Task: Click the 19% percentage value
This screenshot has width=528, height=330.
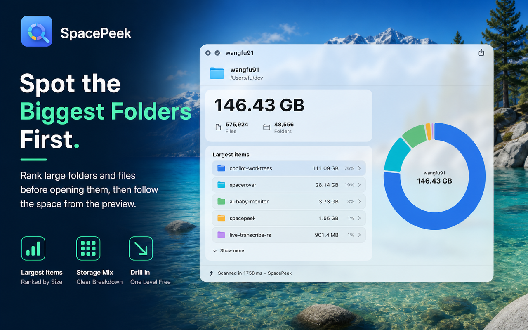Action: point(349,185)
